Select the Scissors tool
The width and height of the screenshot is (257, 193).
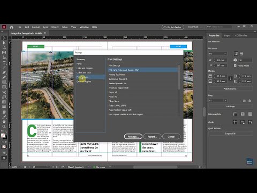tap(4, 92)
